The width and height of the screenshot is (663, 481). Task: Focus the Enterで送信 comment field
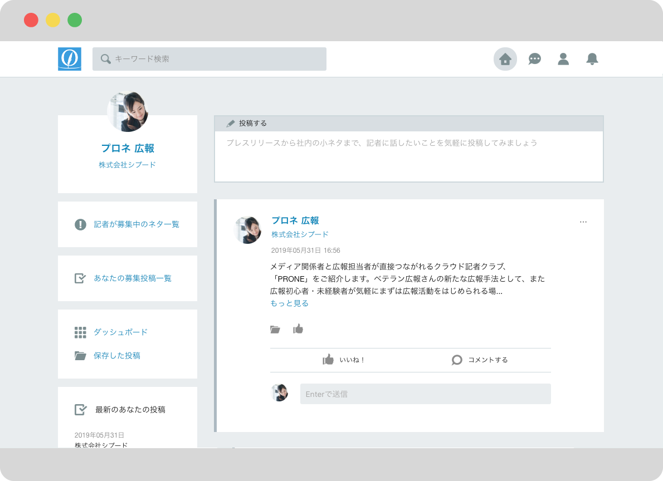point(425,394)
